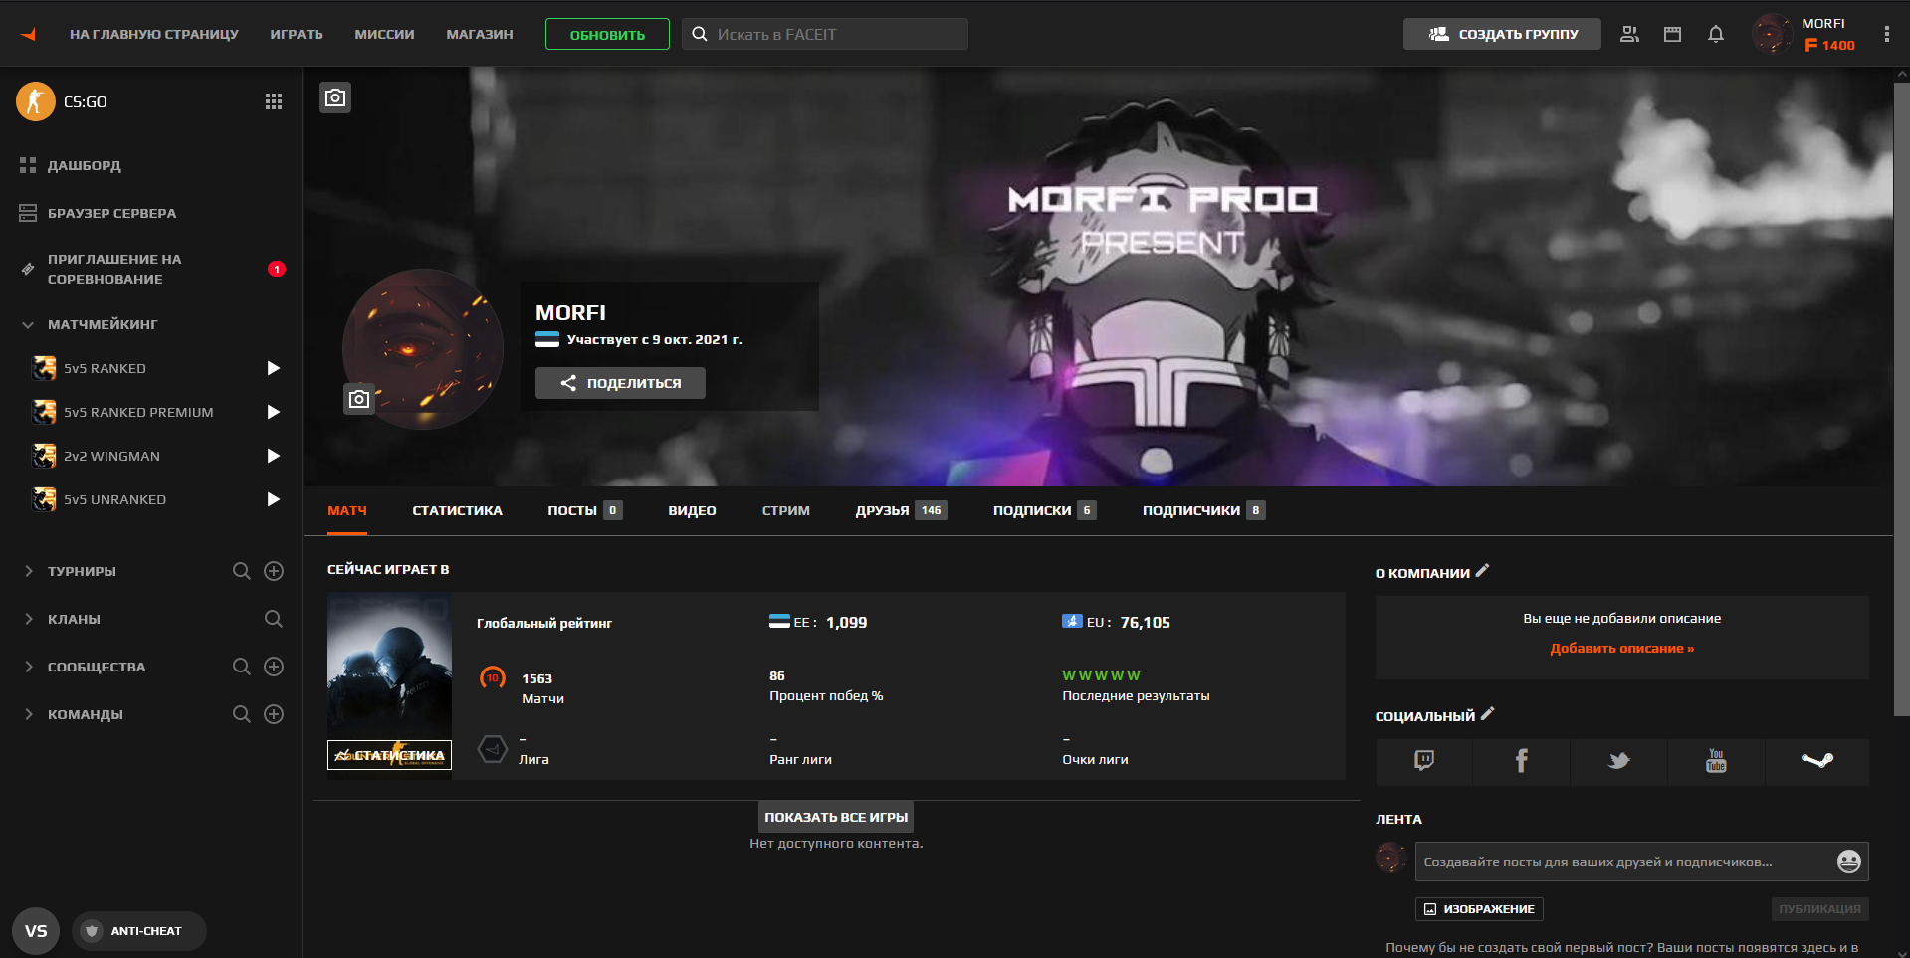Play 5v5 UNRANKED queue arrow
1910x958 pixels.
coord(273,499)
